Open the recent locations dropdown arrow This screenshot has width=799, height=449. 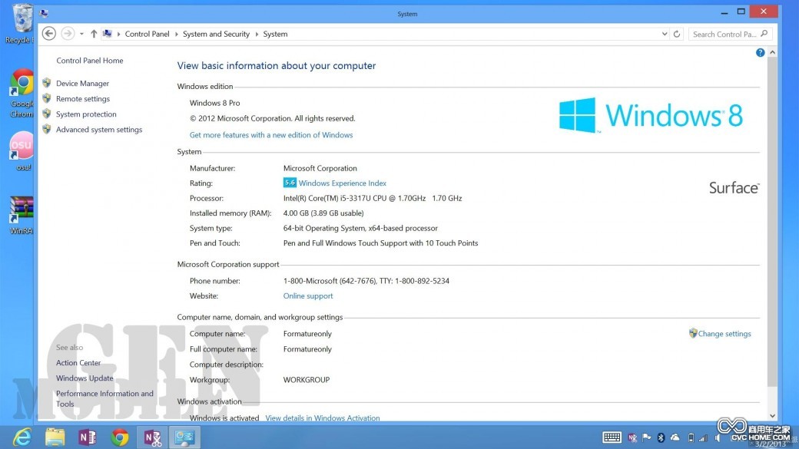81,34
